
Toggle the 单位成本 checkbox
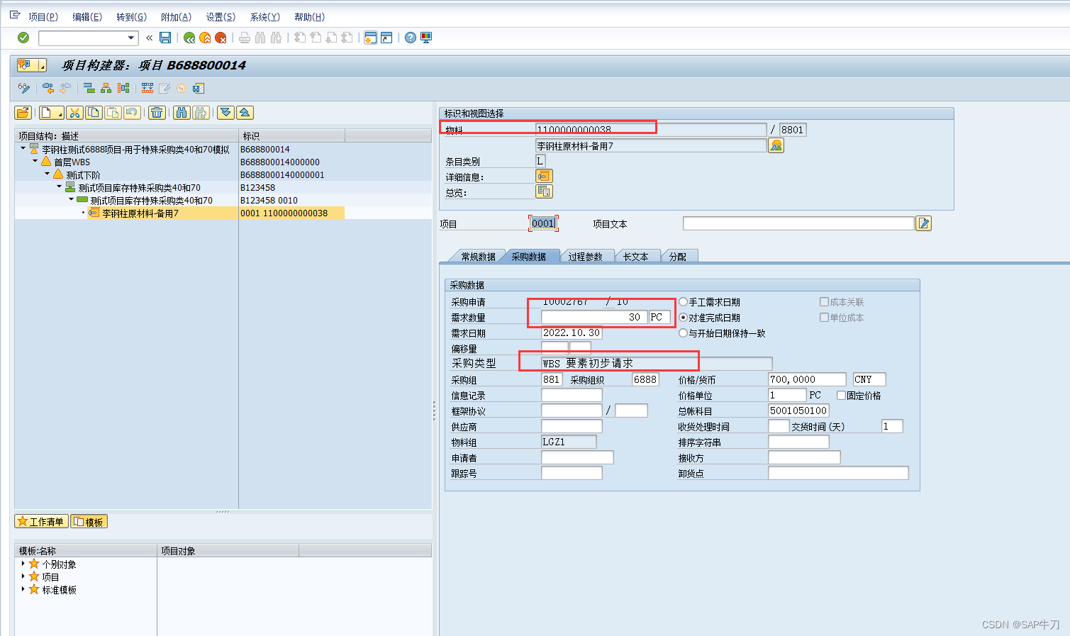coord(824,318)
